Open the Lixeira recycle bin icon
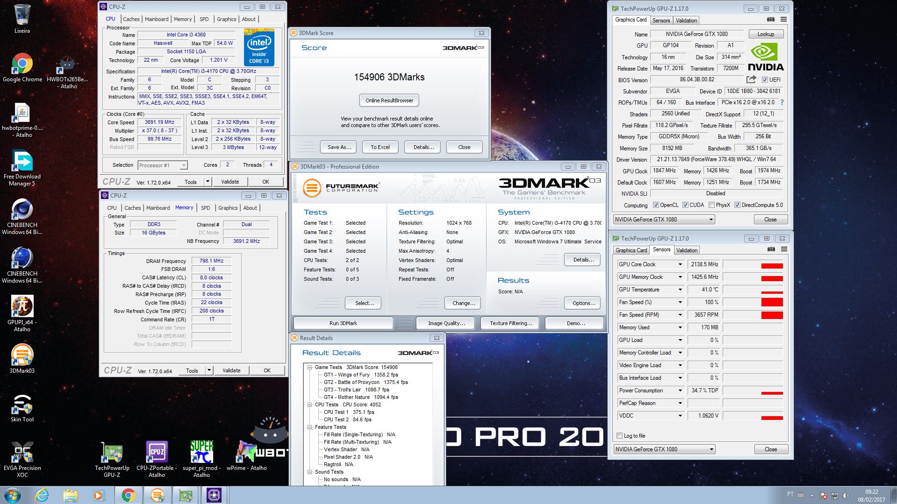The width and height of the screenshot is (897, 504). click(x=22, y=20)
